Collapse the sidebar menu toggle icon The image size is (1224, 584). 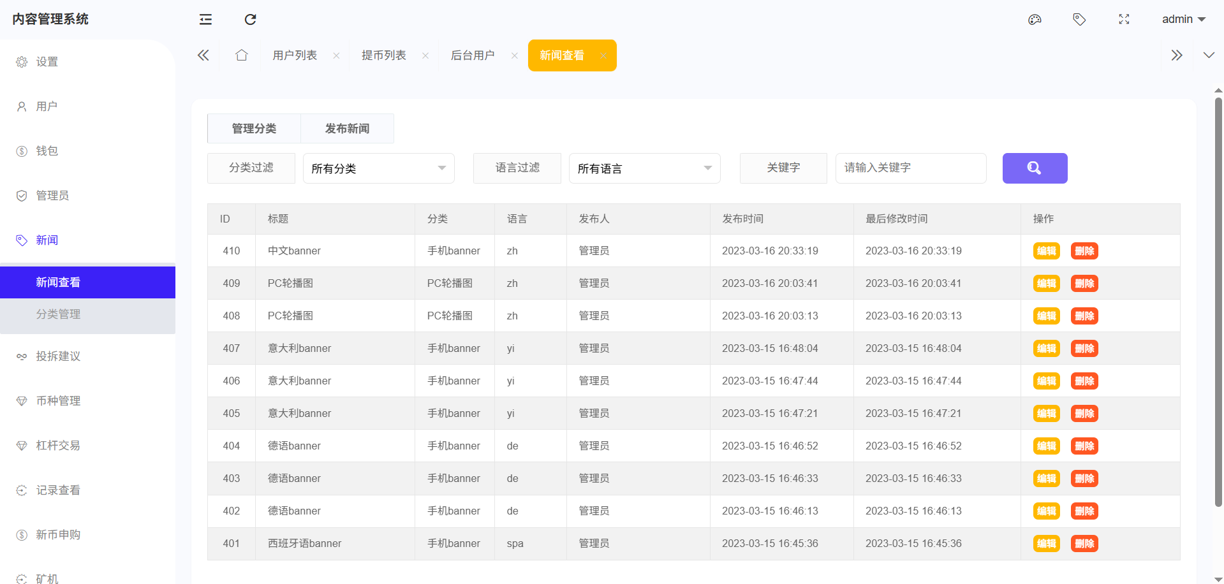pyautogui.click(x=205, y=19)
